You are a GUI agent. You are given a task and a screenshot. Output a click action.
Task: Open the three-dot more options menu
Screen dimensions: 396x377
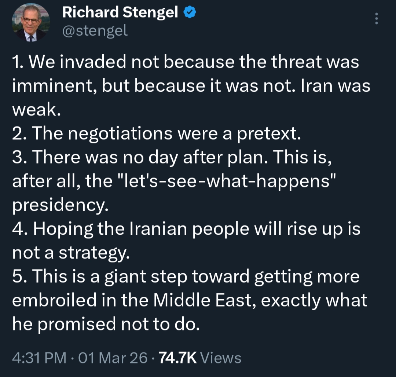click(376, 18)
